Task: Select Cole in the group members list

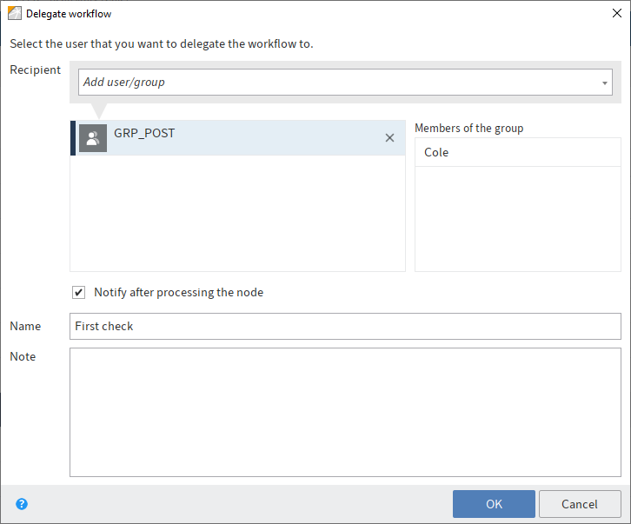Action: (518, 153)
